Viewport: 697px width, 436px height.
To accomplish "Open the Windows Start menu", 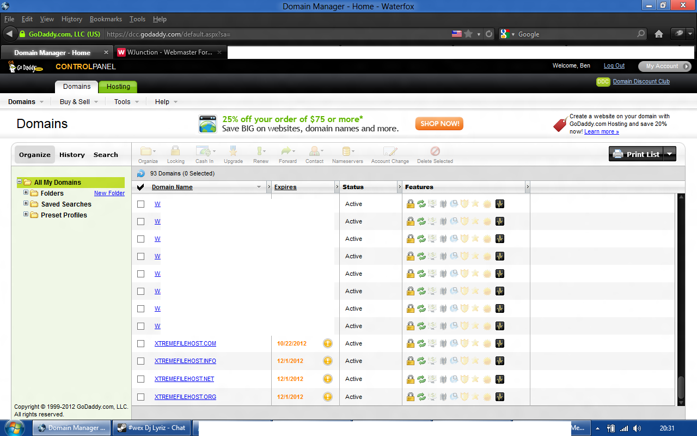I will (15, 428).
